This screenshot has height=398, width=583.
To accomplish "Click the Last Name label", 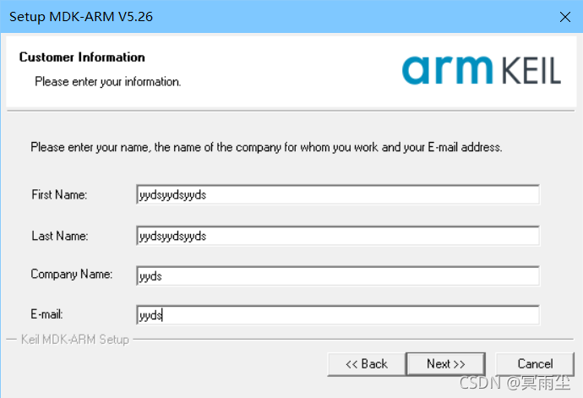I will tap(59, 236).
